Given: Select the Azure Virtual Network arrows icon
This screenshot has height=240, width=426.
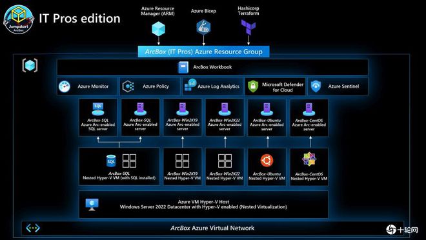Looking at the screenshot, I should point(33,228).
